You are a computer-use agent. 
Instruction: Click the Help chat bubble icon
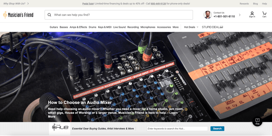[257, 121]
